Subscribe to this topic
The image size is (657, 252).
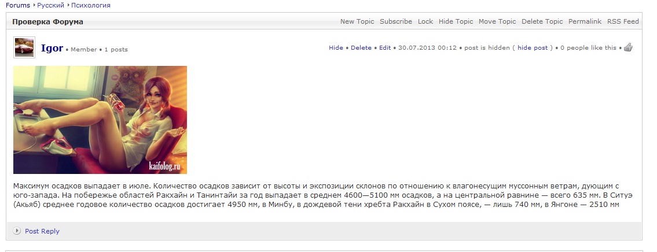coord(396,21)
